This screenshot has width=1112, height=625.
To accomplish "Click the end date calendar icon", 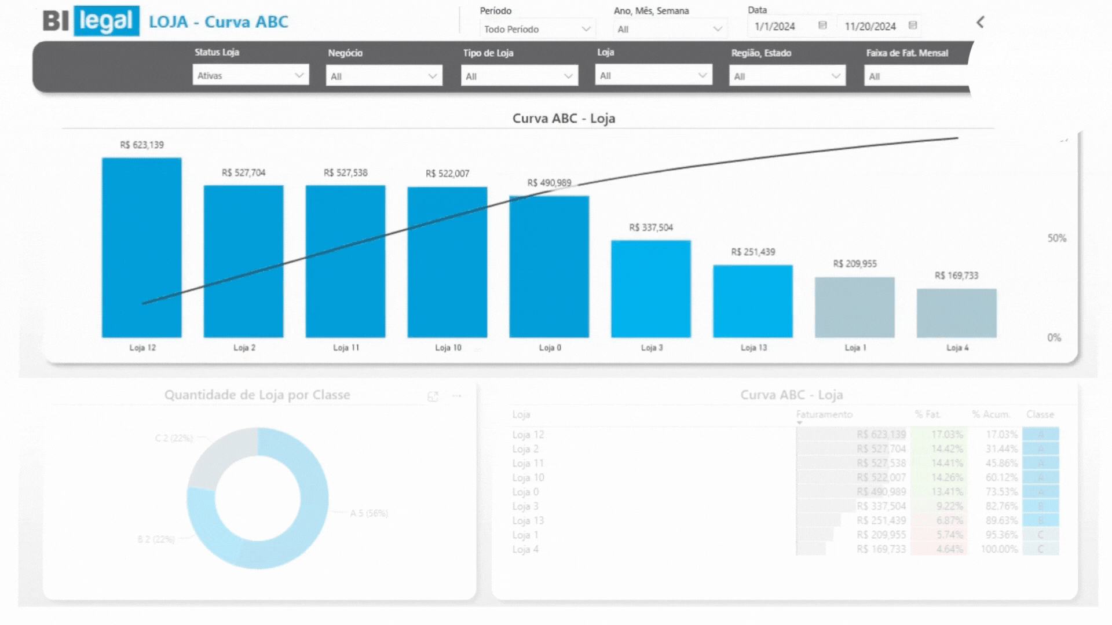I will point(913,25).
